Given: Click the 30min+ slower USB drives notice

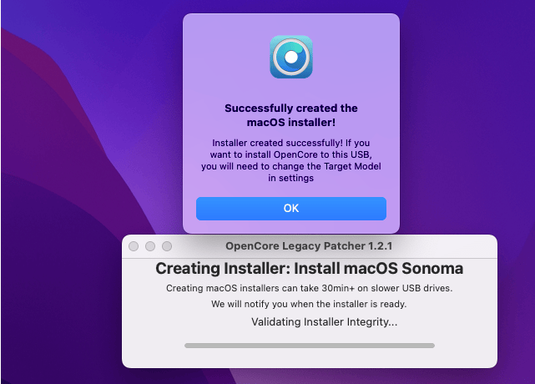Looking at the screenshot, I should point(309,288).
